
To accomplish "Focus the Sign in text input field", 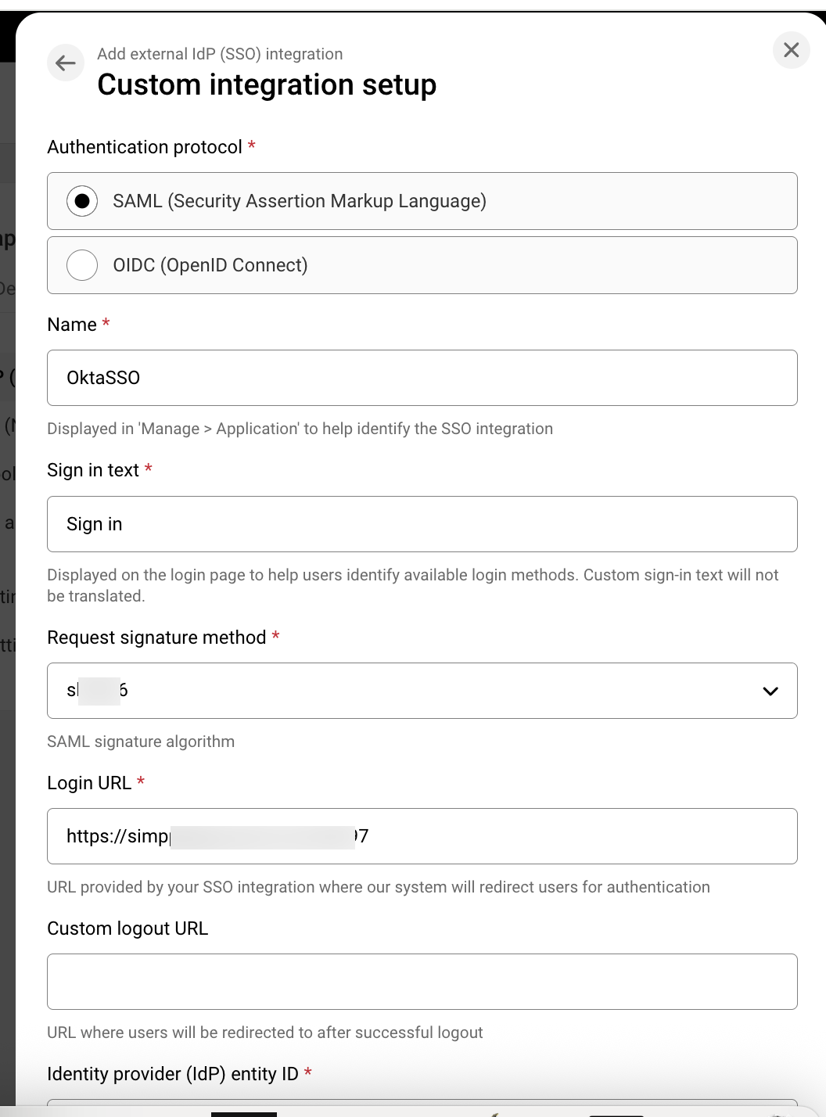I will pyautogui.click(x=422, y=524).
